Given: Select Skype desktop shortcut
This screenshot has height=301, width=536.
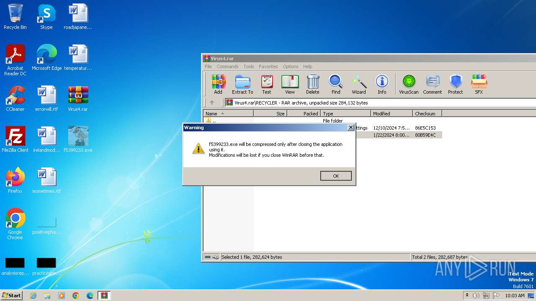Looking at the screenshot, I should pos(46,17).
